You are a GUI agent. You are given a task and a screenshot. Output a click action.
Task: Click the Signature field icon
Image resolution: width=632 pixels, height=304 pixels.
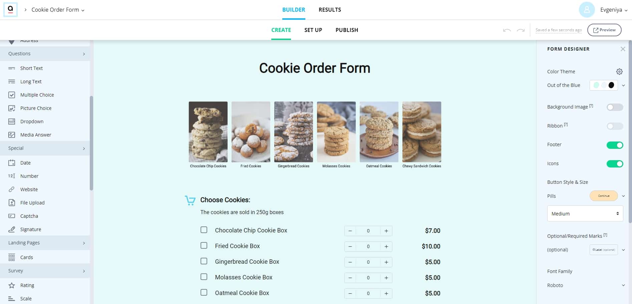12,229
